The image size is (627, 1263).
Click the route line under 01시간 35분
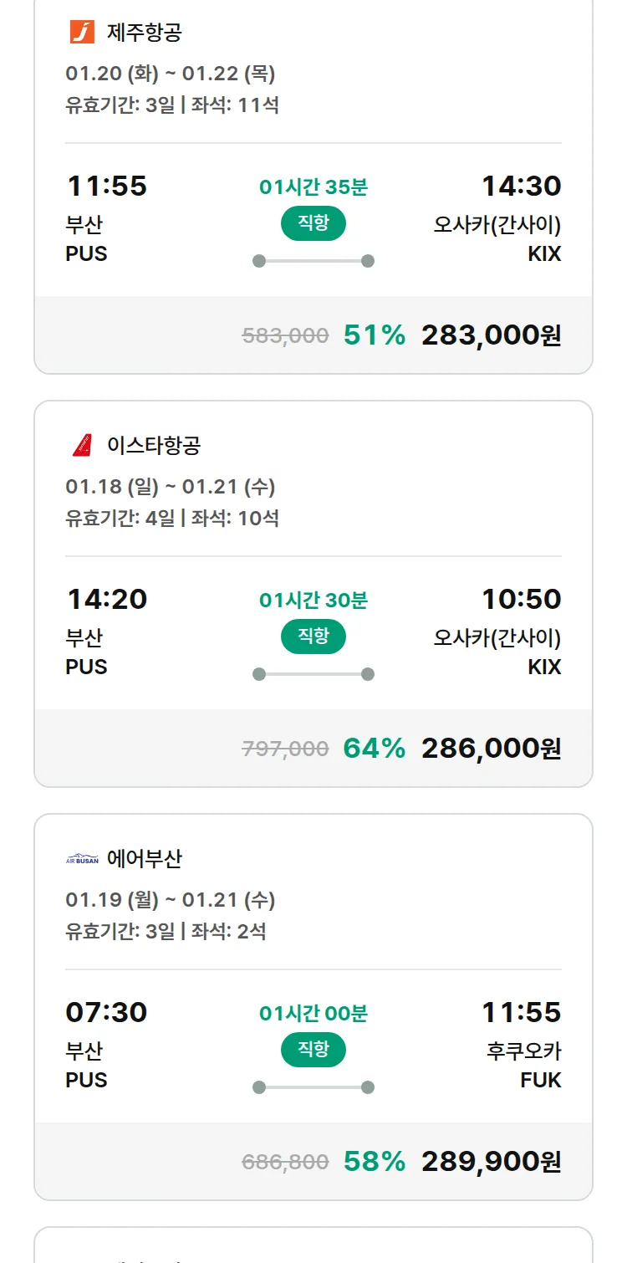(x=313, y=261)
